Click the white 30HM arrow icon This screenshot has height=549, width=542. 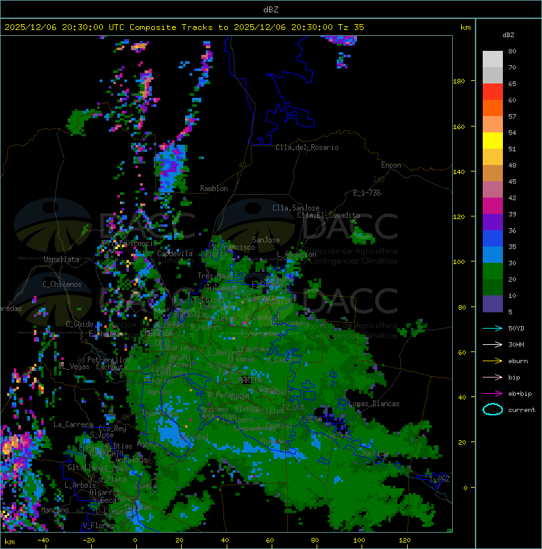click(x=492, y=345)
